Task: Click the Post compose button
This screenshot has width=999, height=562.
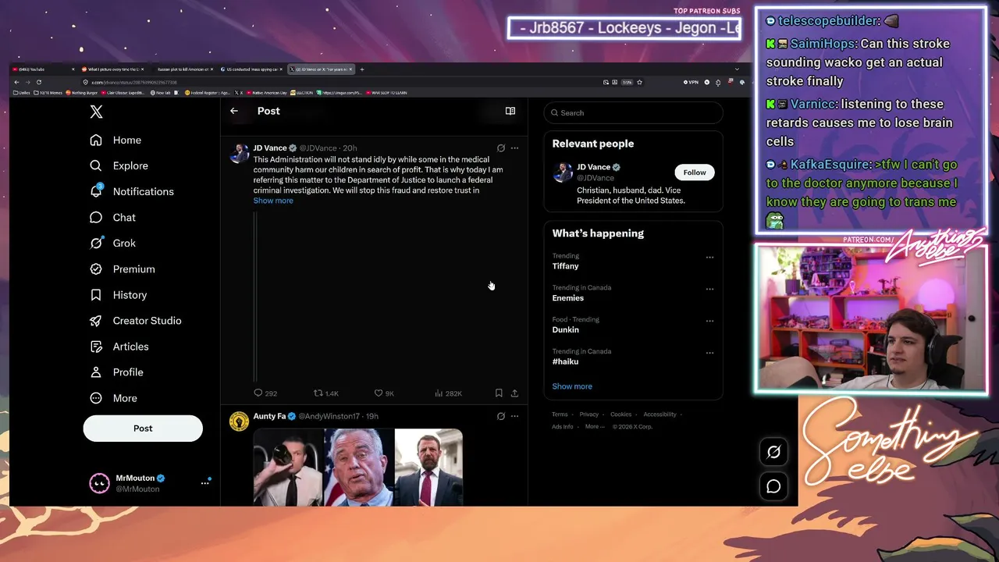Action: click(x=143, y=429)
